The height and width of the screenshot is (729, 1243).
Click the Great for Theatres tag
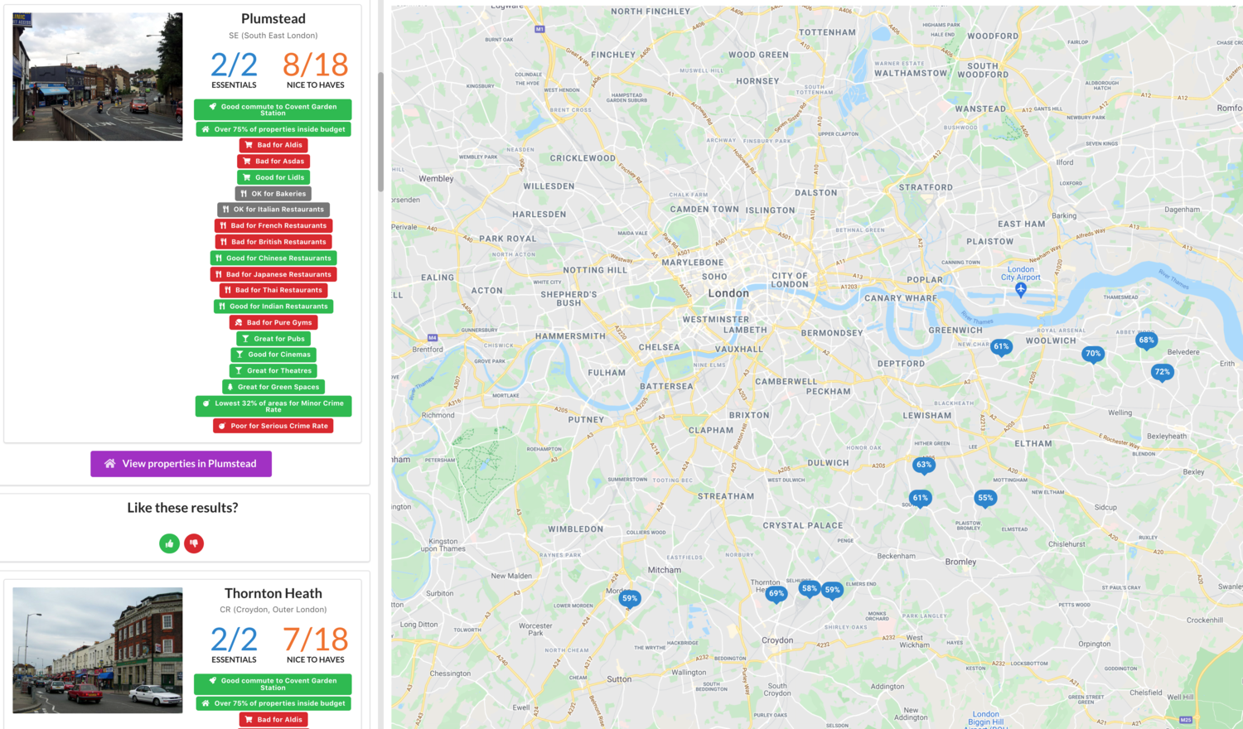[273, 371]
